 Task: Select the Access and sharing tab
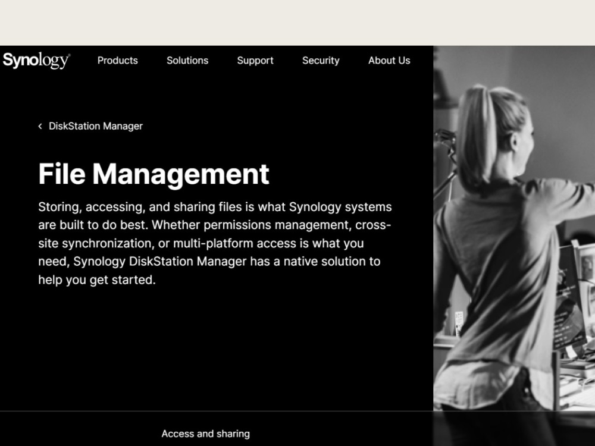206,434
